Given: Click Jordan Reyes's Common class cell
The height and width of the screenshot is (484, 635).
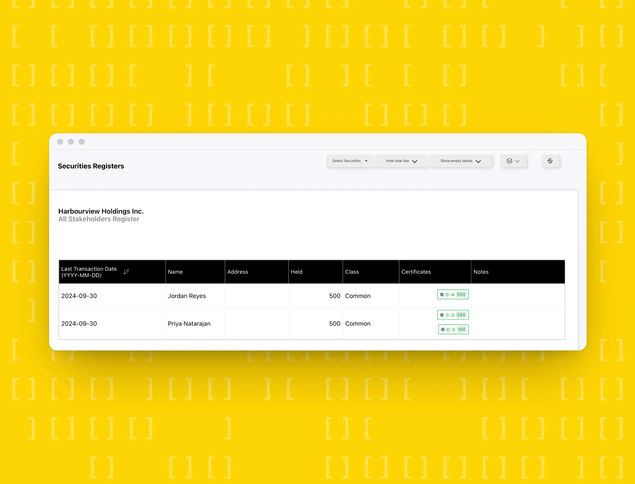Looking at the screenshot, I should 371,296.
